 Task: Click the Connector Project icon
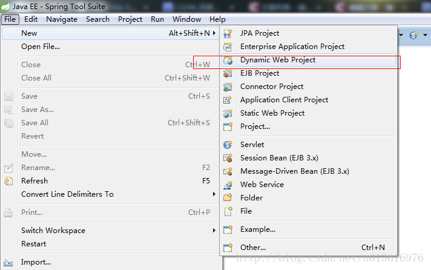[x=228, y=87]
